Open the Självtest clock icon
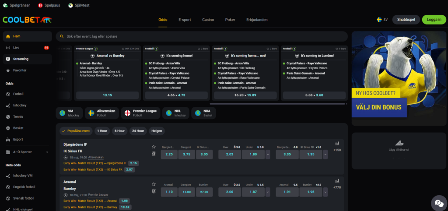Screen dimensions: 448x211 coord(70,5)
